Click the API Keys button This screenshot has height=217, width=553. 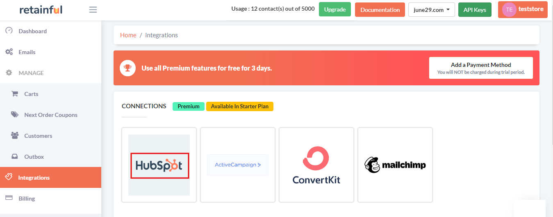click(x=475, y=10)
